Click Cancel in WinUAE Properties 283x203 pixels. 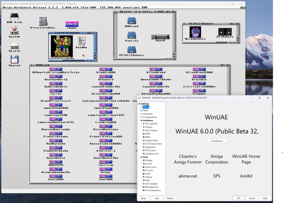tap(251, 198)
